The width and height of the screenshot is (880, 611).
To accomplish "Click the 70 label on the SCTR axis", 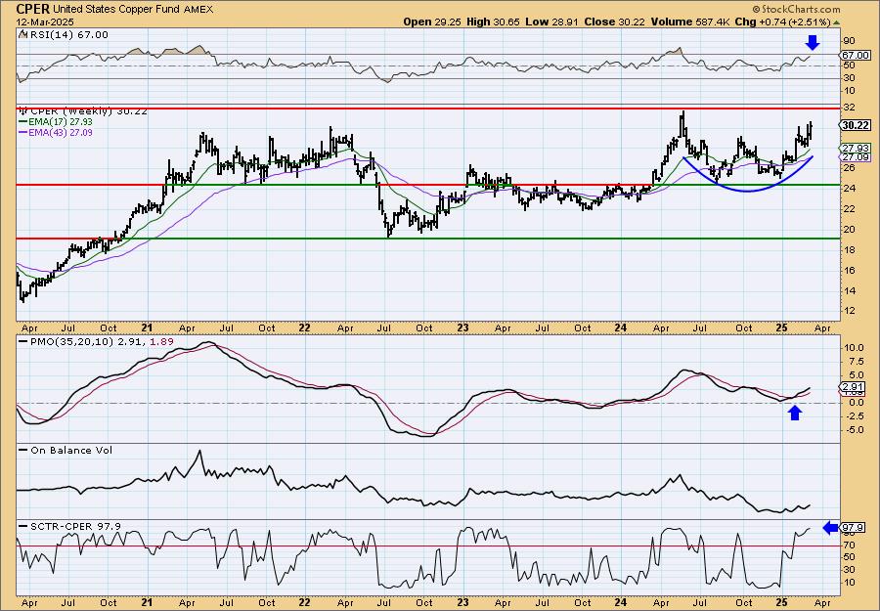I will [x=849, y=545].
